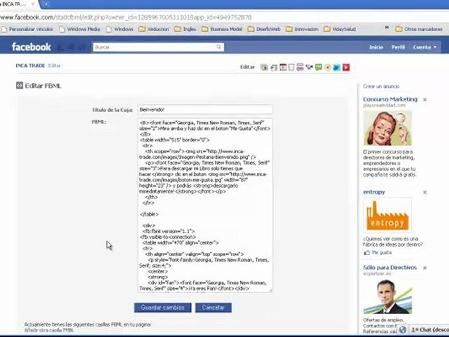Viewport: 449px width, 337px height.
Task: Click Crear un anuncio link
Action: (381, 86)
